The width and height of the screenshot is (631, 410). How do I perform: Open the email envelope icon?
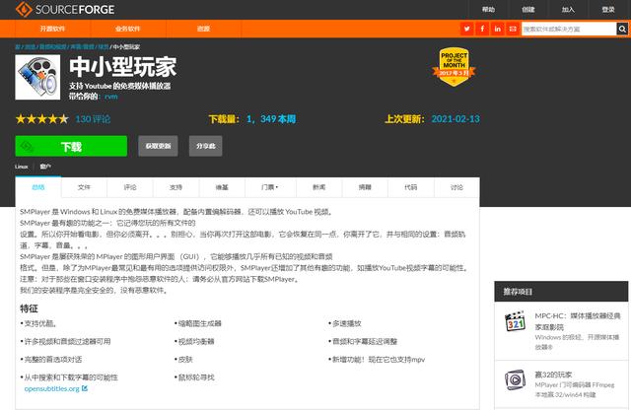pyautogui.click(x=513, y=29)
